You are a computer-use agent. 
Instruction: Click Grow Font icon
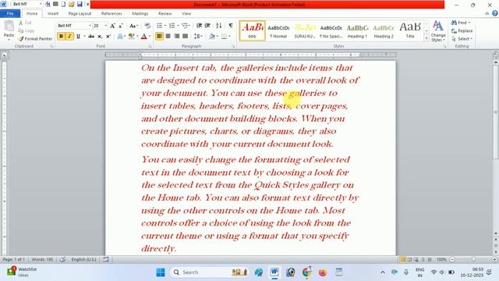[x=112, y=26]
